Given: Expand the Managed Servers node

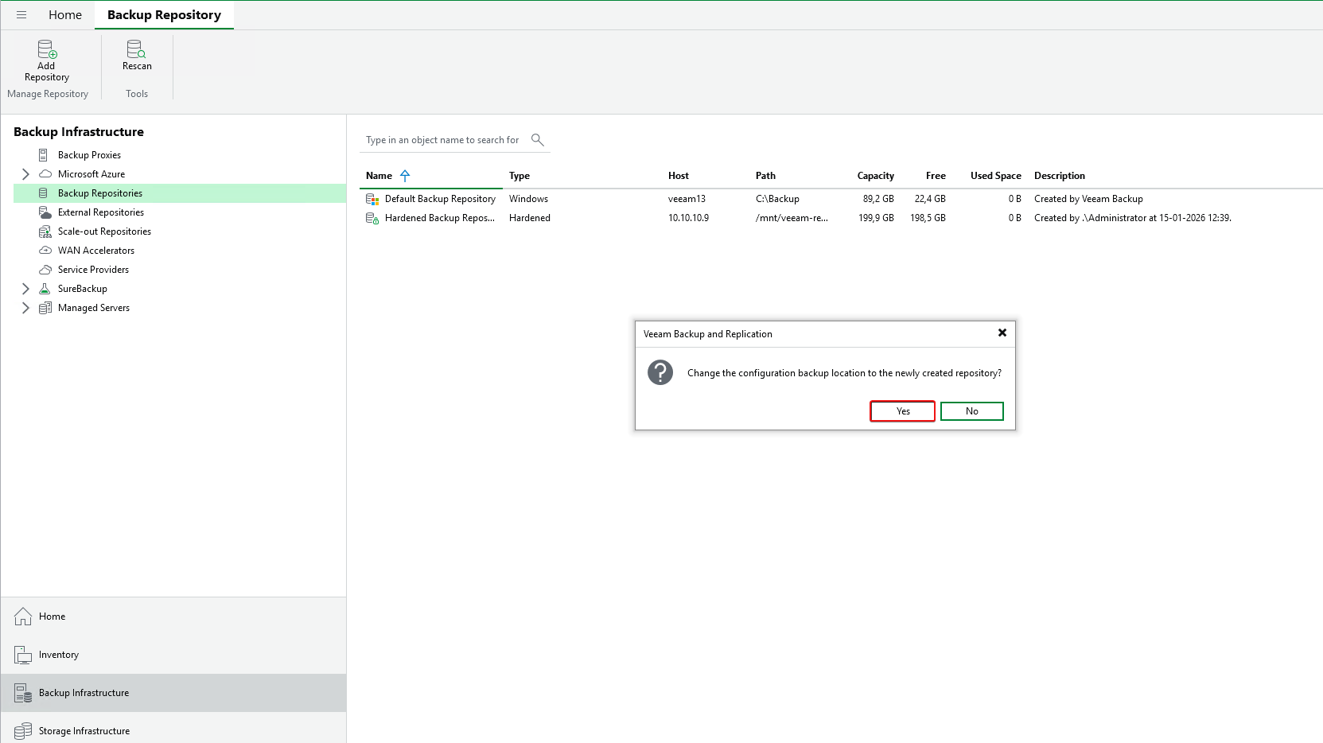Looking at the screenshot, I should coord(25,308).
